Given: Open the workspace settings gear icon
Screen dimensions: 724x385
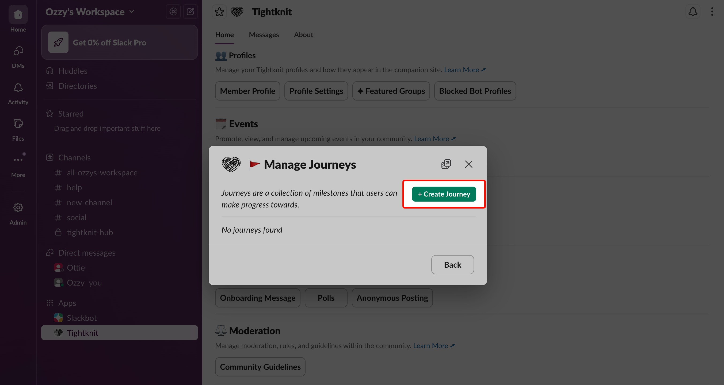Looking at the screenshot, I should pyautogui.click(x=173, y=11).
